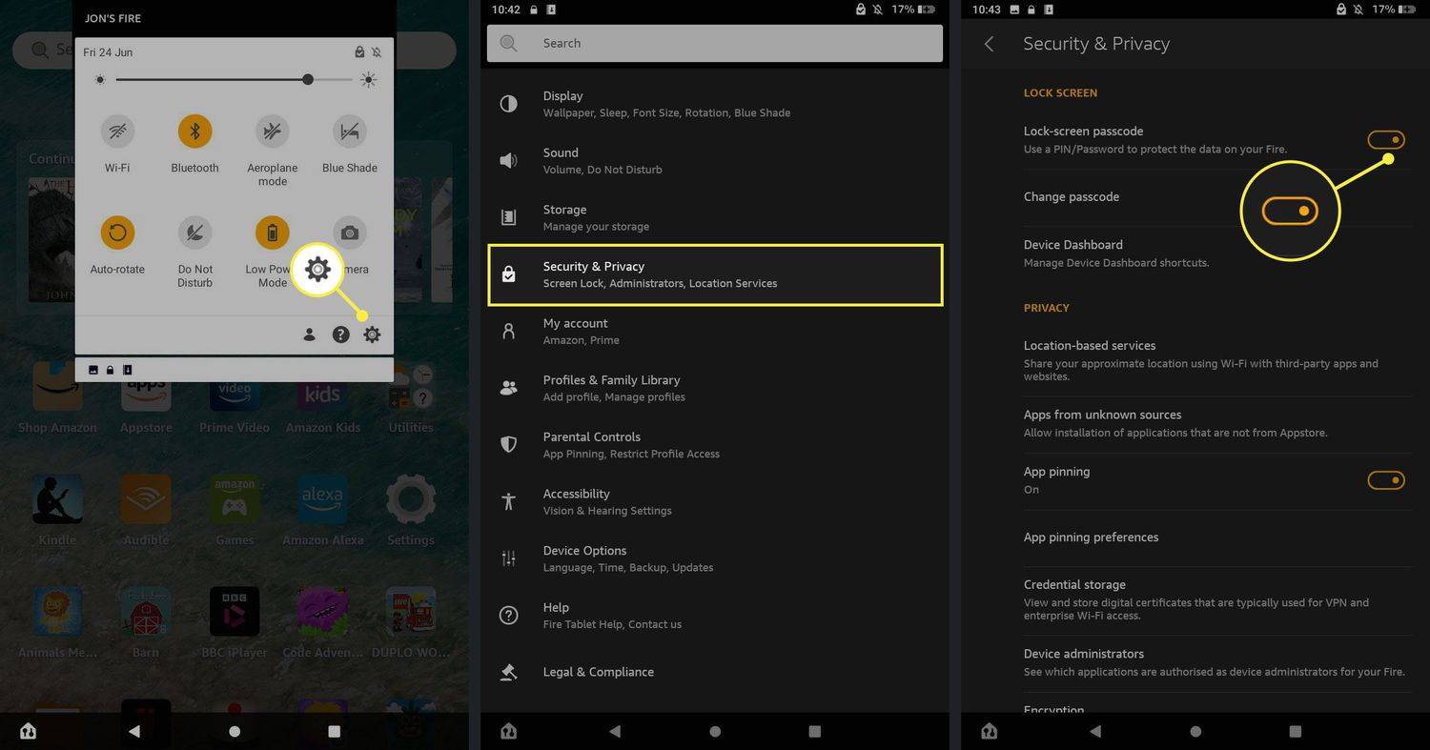1430x750 pixels.
Task: Open the Shop Amazon app
Action: [x=57, y=397]
